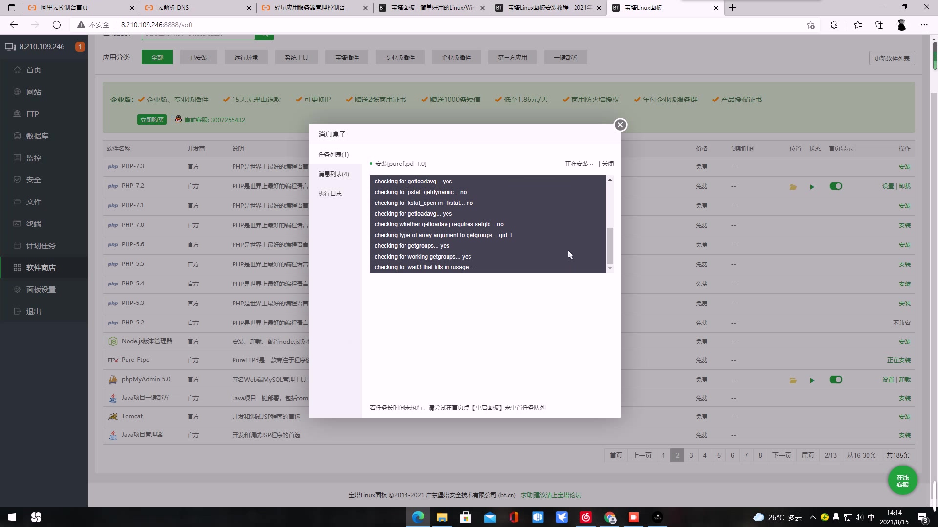Go to page 3 of the software list
Image resolution: width=938 pixels, height=527 pixels.
[x=691, y=455]
